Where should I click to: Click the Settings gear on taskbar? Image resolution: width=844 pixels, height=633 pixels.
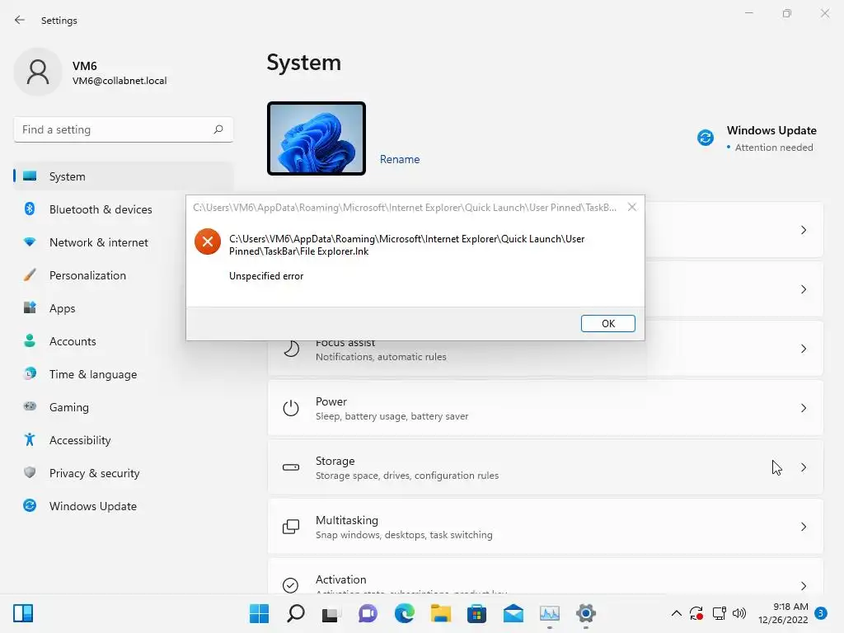(586, 613)
